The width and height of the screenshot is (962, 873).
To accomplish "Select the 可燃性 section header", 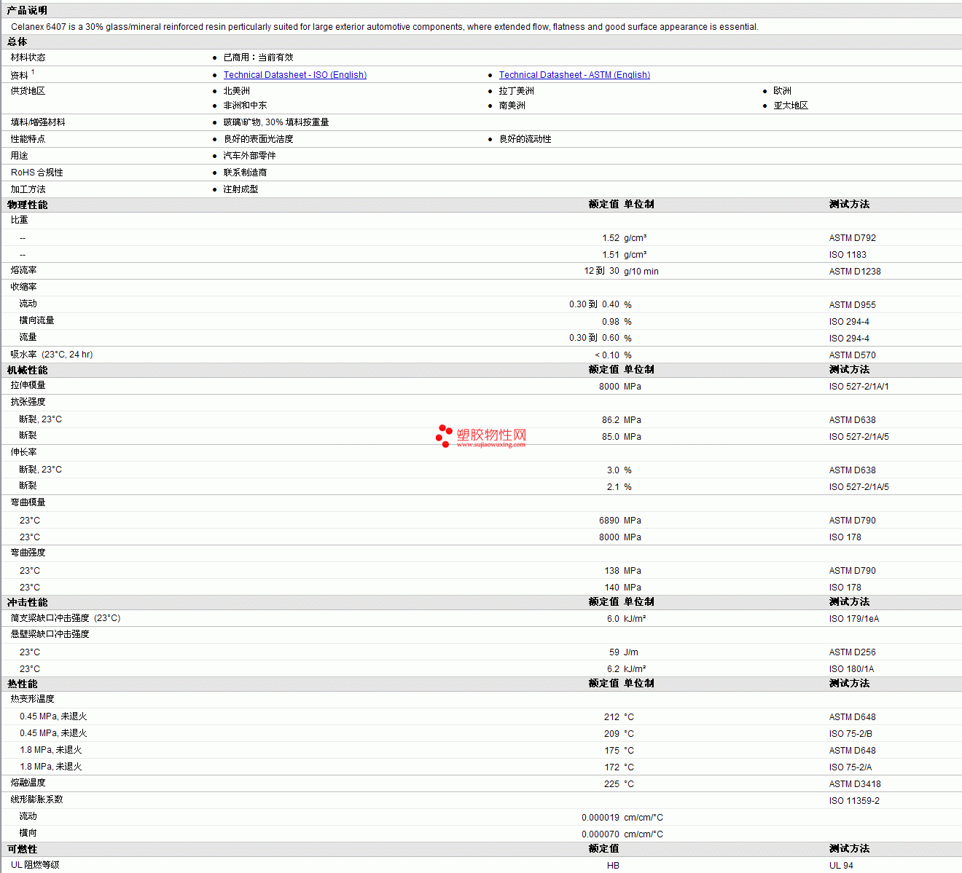I will pyautogui.click(x=23, y=849).
